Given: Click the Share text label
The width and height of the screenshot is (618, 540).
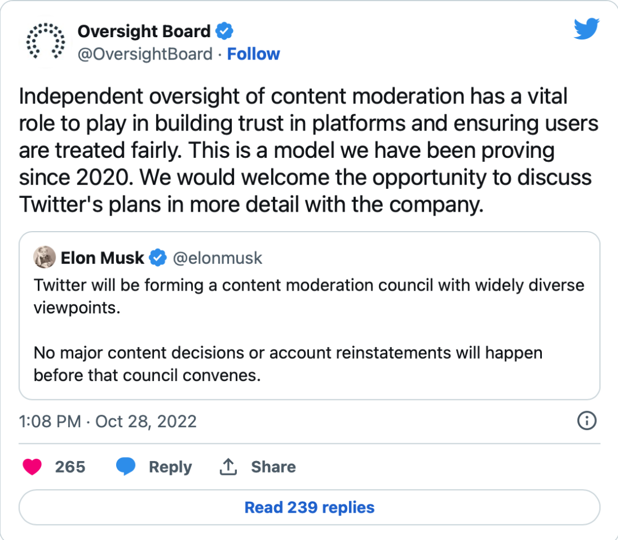Looking at the screenshot, I should pos(273,467).
